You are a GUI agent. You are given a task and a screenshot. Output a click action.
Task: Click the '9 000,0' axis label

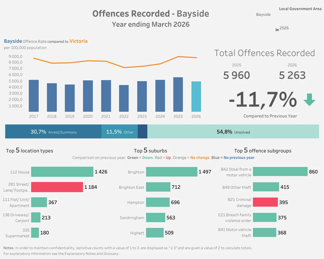pos(16,56)
